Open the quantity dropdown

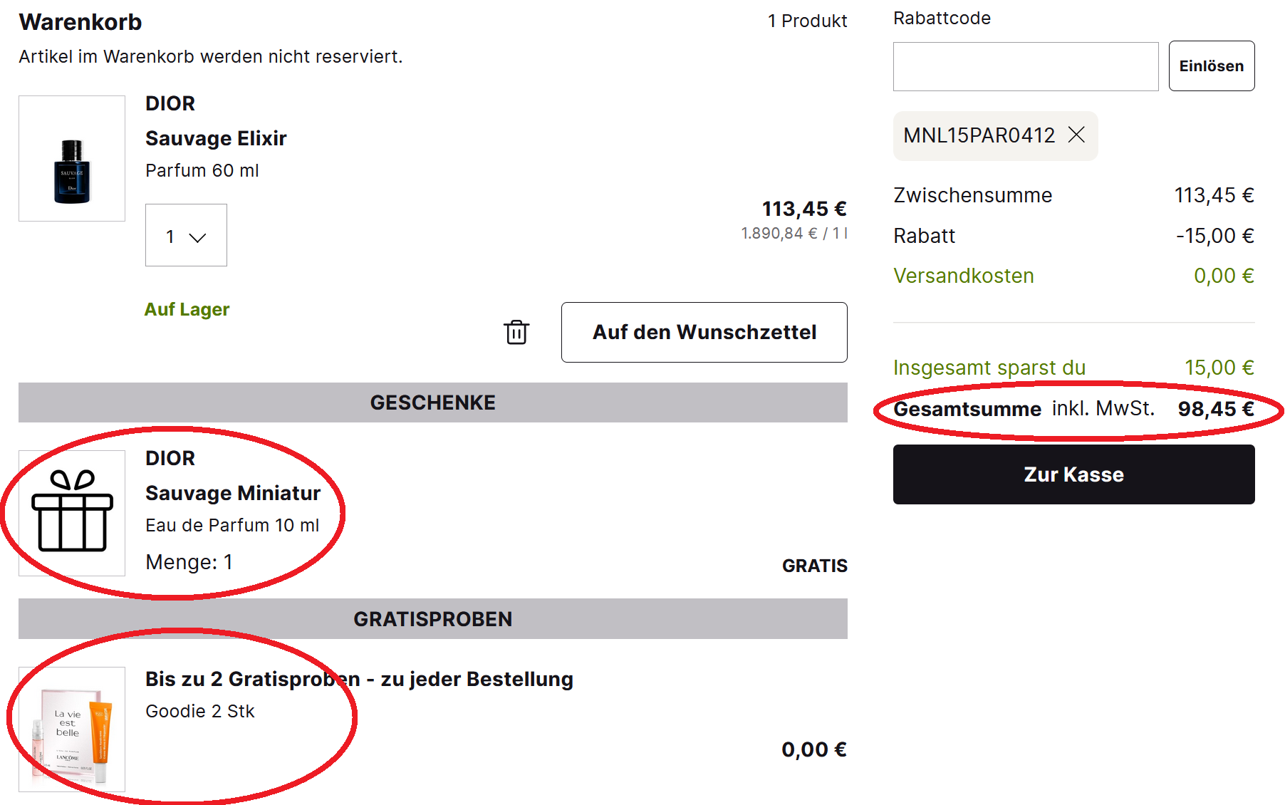(186, 236)
